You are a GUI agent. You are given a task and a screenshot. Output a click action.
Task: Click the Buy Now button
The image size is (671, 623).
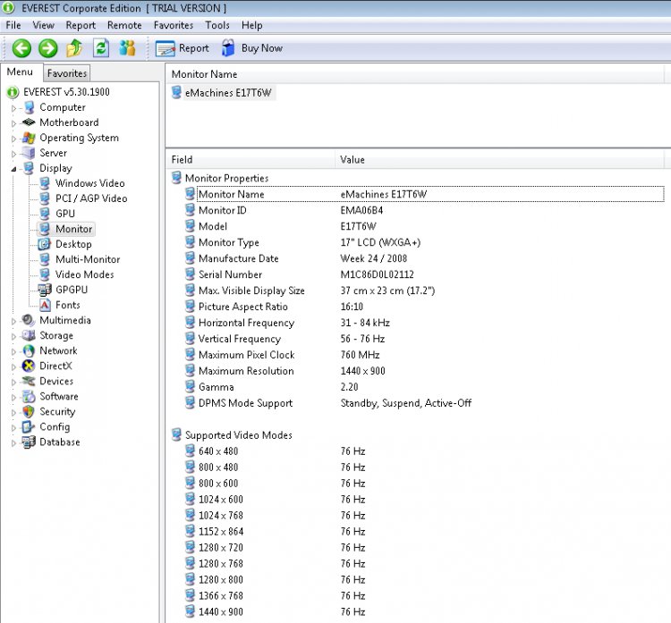pos(252,48)
